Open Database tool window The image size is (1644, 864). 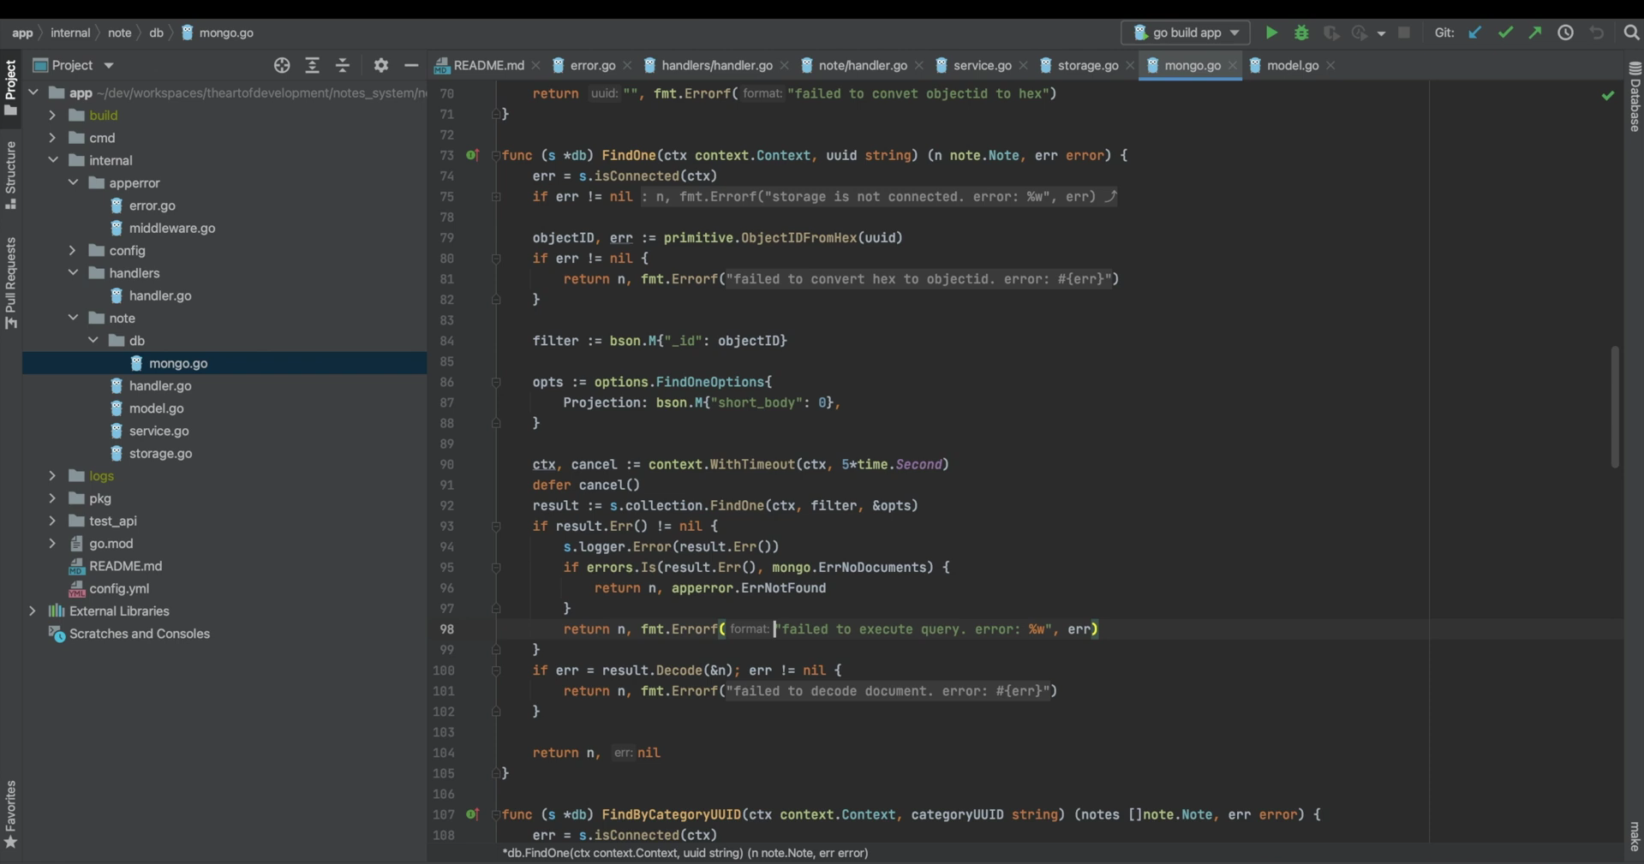1635,96
